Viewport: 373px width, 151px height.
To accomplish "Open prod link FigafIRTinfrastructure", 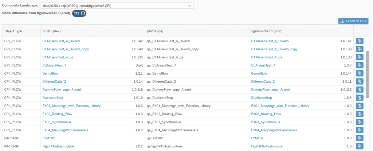I will (x=267, y=146).
